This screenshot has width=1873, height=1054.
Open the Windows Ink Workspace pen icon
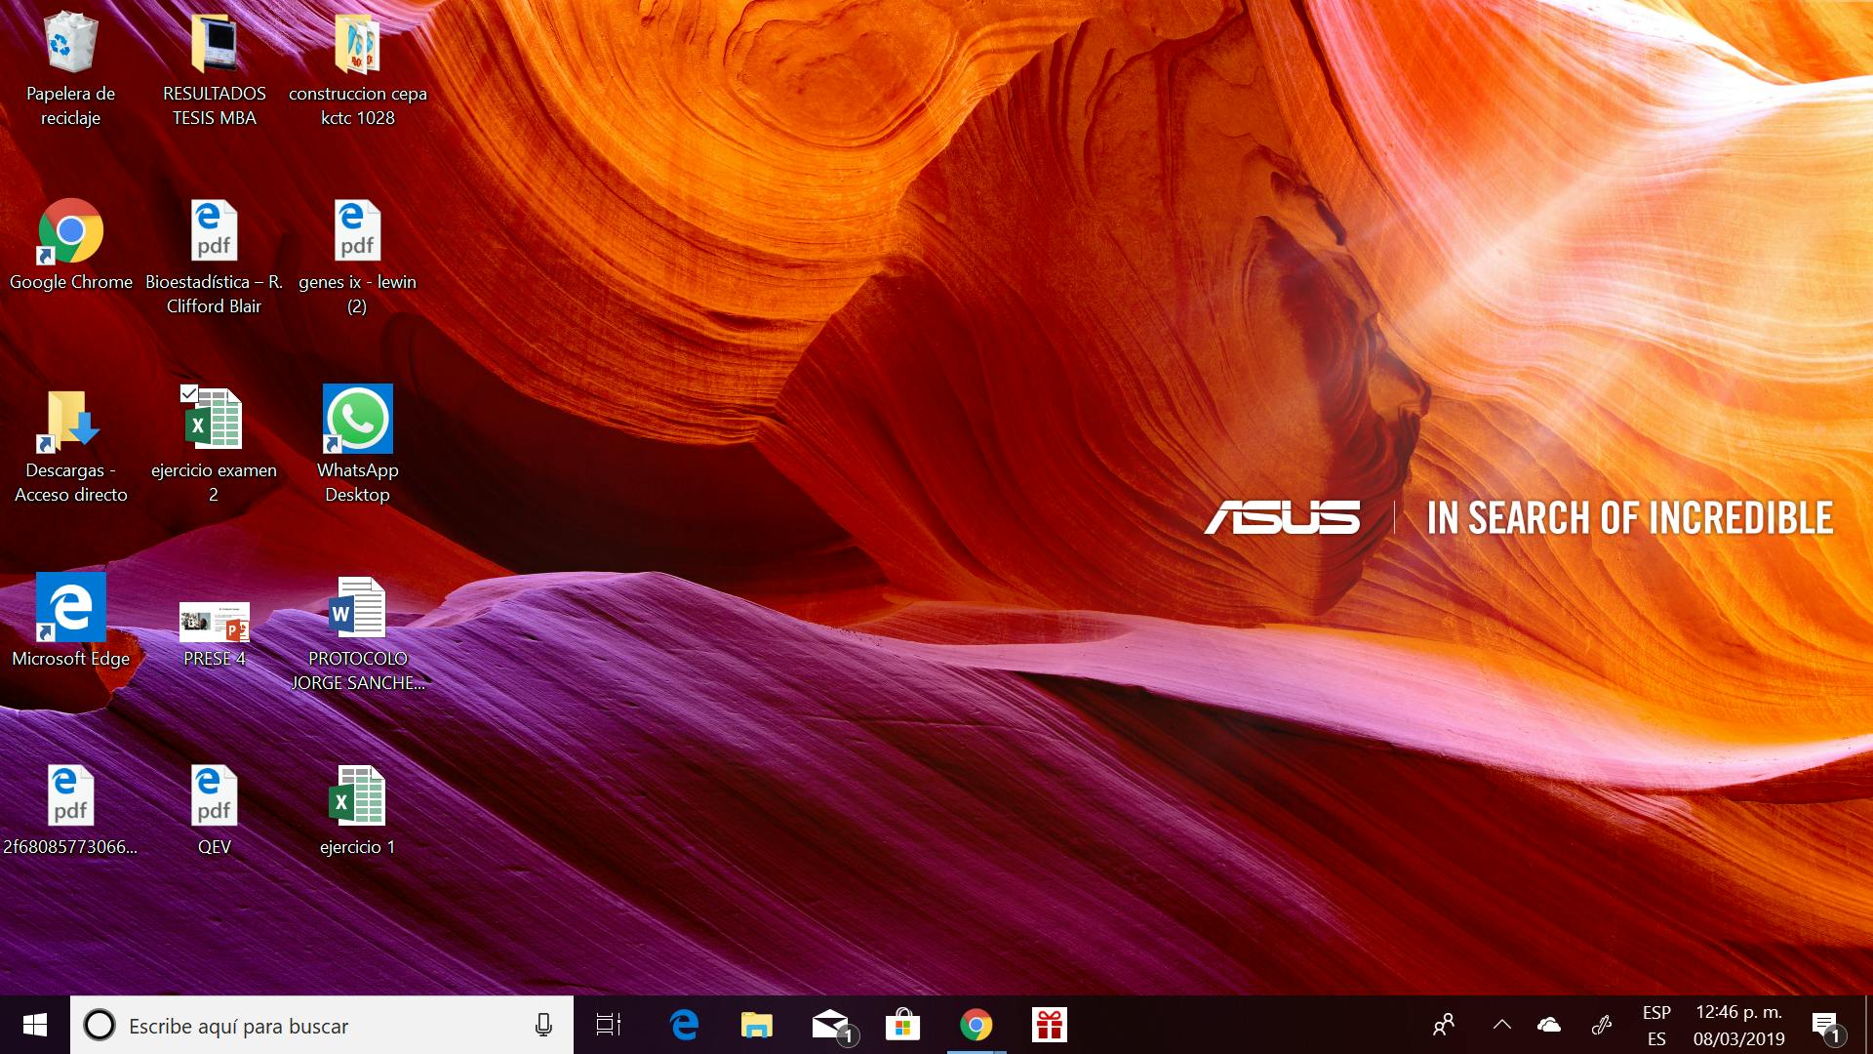tap(1601, 1025)
